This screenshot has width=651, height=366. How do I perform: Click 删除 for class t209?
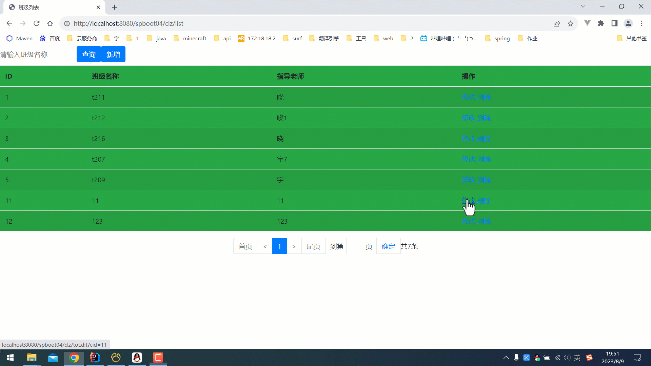pyautogui.click(x=484, y=180)
